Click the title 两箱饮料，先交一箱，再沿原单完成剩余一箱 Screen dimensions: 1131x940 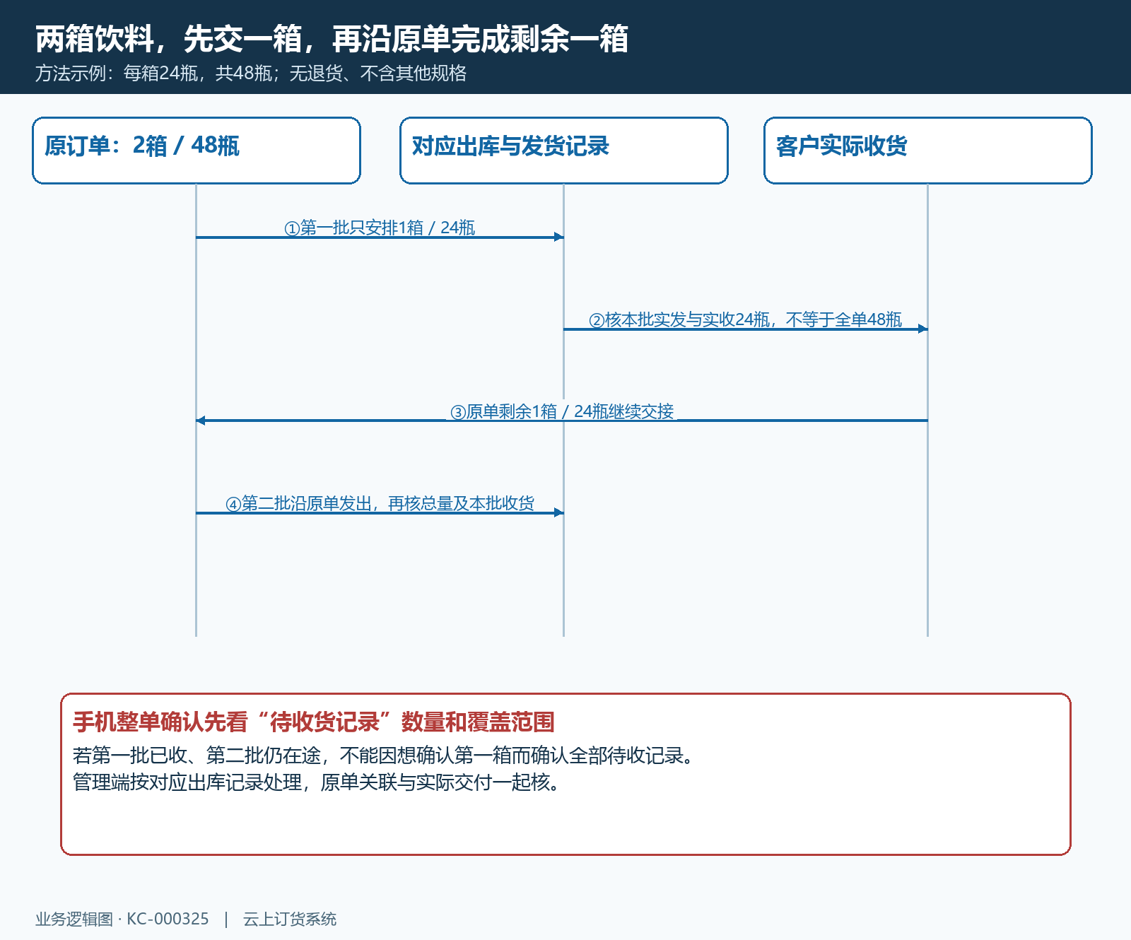332,39
